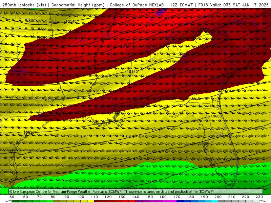This screenshot has height=203, width=271.
Task: Select the 10500 height contour label
Action: click(x=48, y=100)
